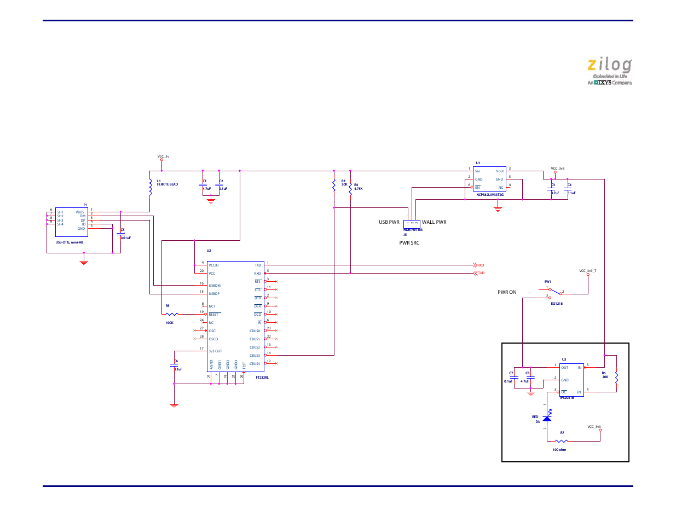Viewport: 676px width, 522px height.
Task: Select resistor R5 symbol
Action: click(x=172, y=314)
